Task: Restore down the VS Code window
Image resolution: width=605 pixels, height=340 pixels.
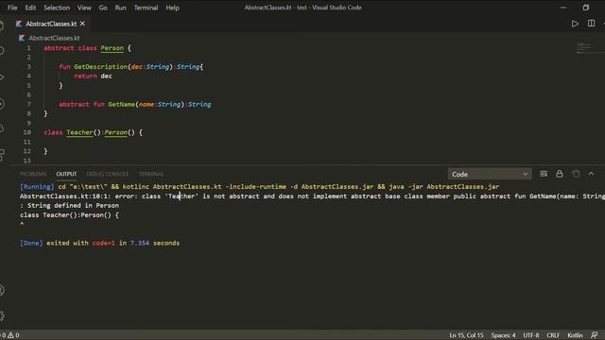Action: click(586, 8)
